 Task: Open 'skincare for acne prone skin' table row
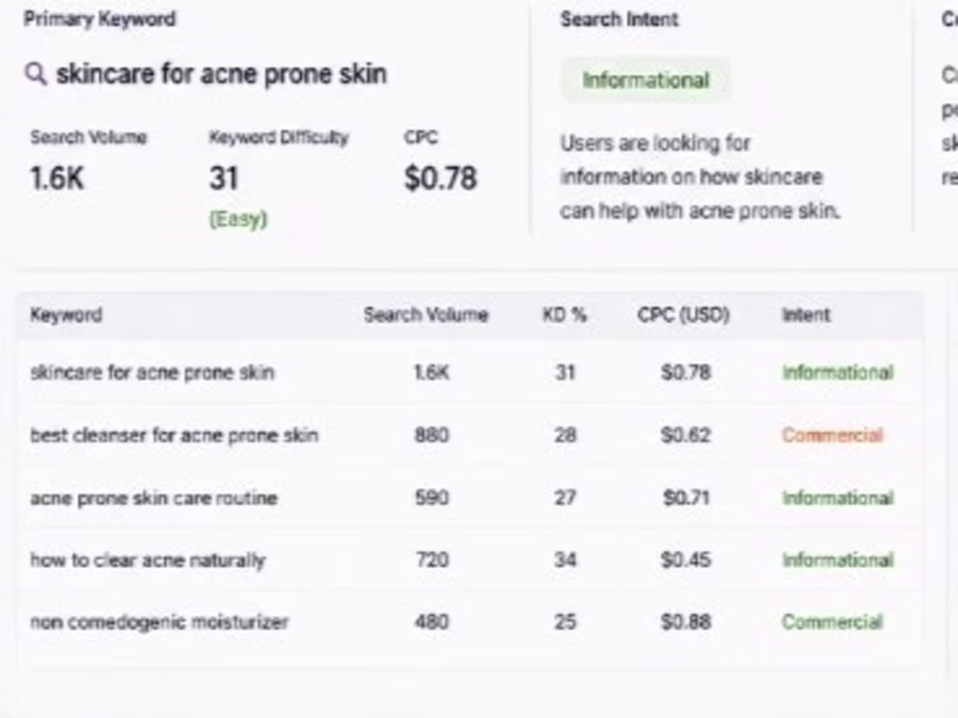tap(469, 372)
